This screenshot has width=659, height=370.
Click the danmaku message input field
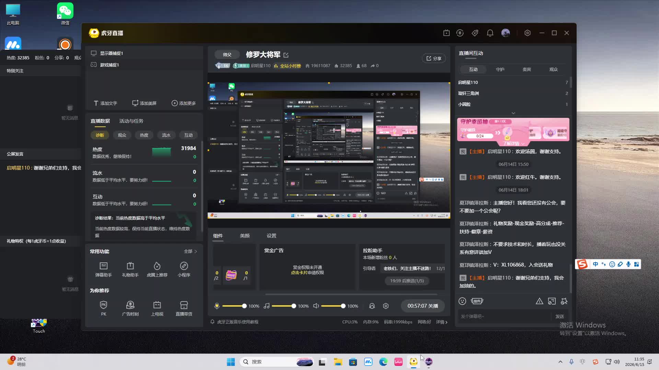pyautogui.click(x=505, y=317)
